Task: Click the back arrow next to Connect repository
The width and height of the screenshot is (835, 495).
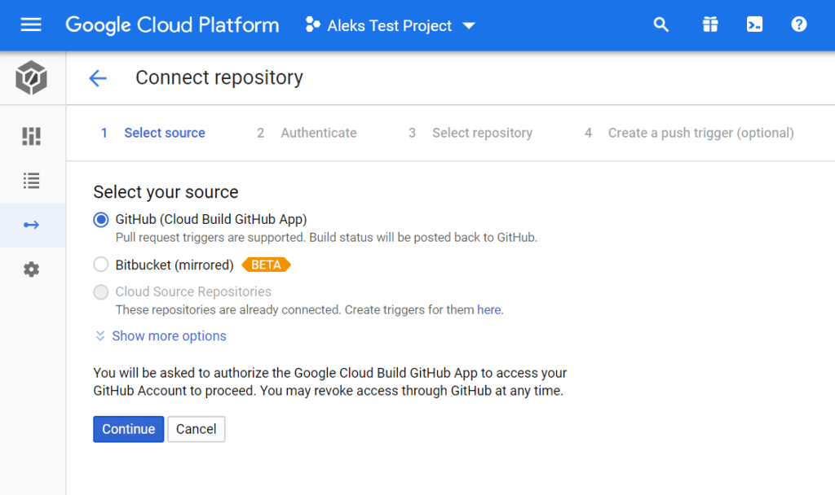Action: click(98, 78)
